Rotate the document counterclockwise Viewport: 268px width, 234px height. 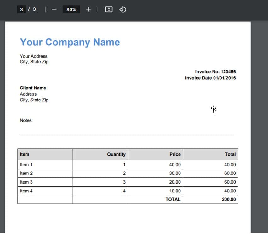click(123, 9)
